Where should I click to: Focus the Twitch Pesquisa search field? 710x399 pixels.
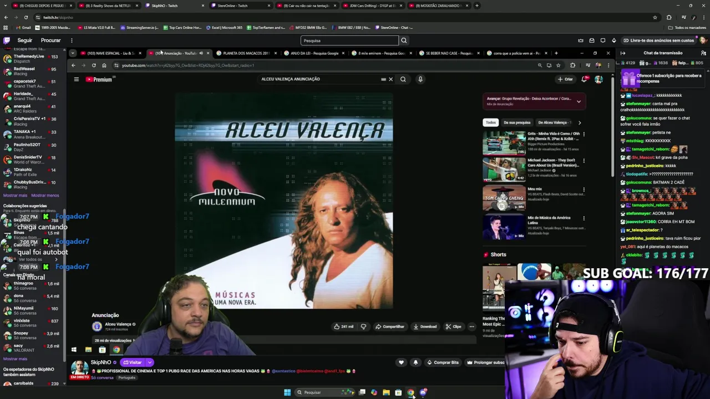[350, 40]
